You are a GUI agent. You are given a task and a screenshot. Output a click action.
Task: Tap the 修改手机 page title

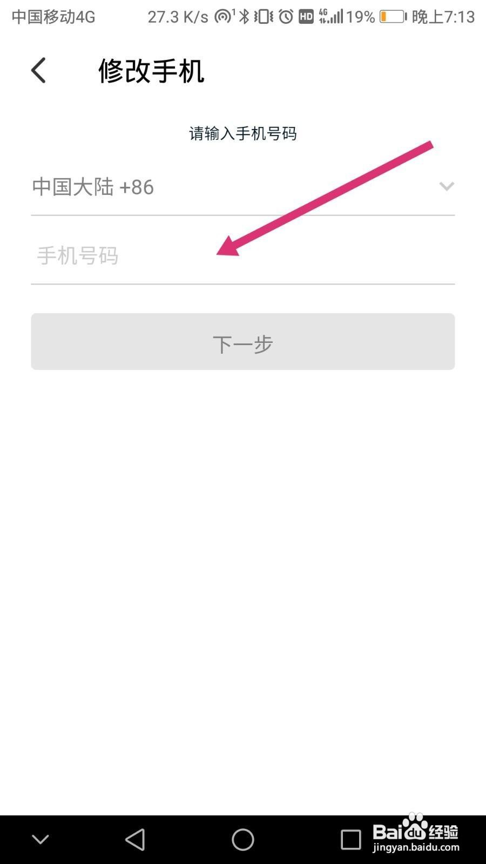coord(151,71)
